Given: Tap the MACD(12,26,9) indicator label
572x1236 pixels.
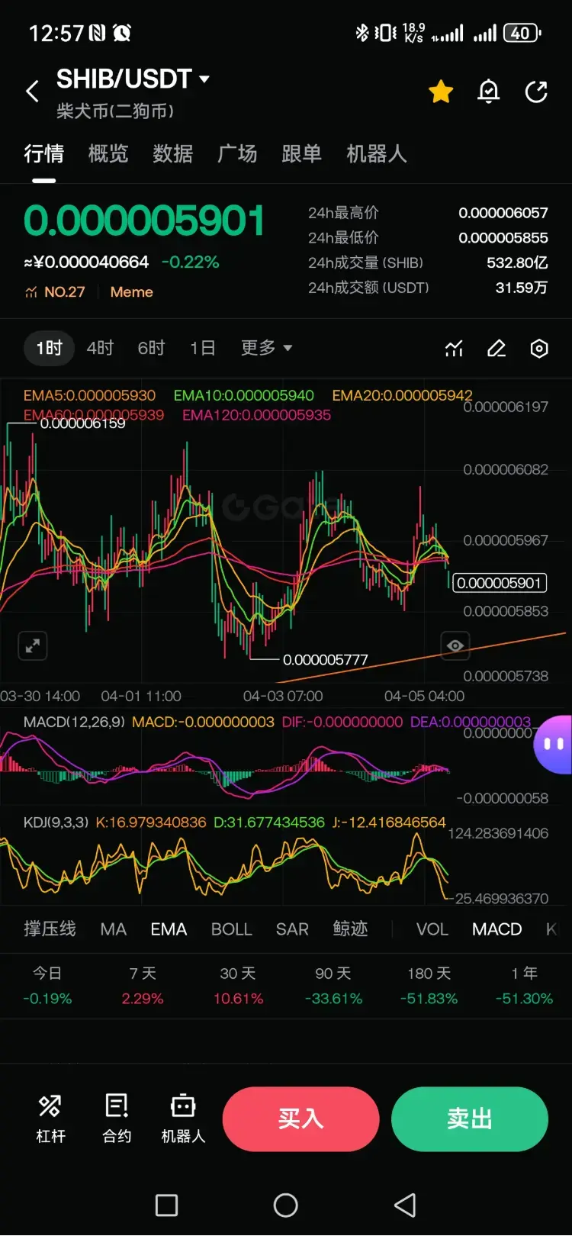Looking at the screenshot, I should coord(74,722).
